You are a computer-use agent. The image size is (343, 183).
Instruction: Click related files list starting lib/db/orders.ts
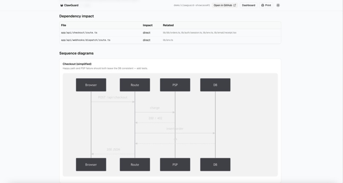[x=200, y=33]
